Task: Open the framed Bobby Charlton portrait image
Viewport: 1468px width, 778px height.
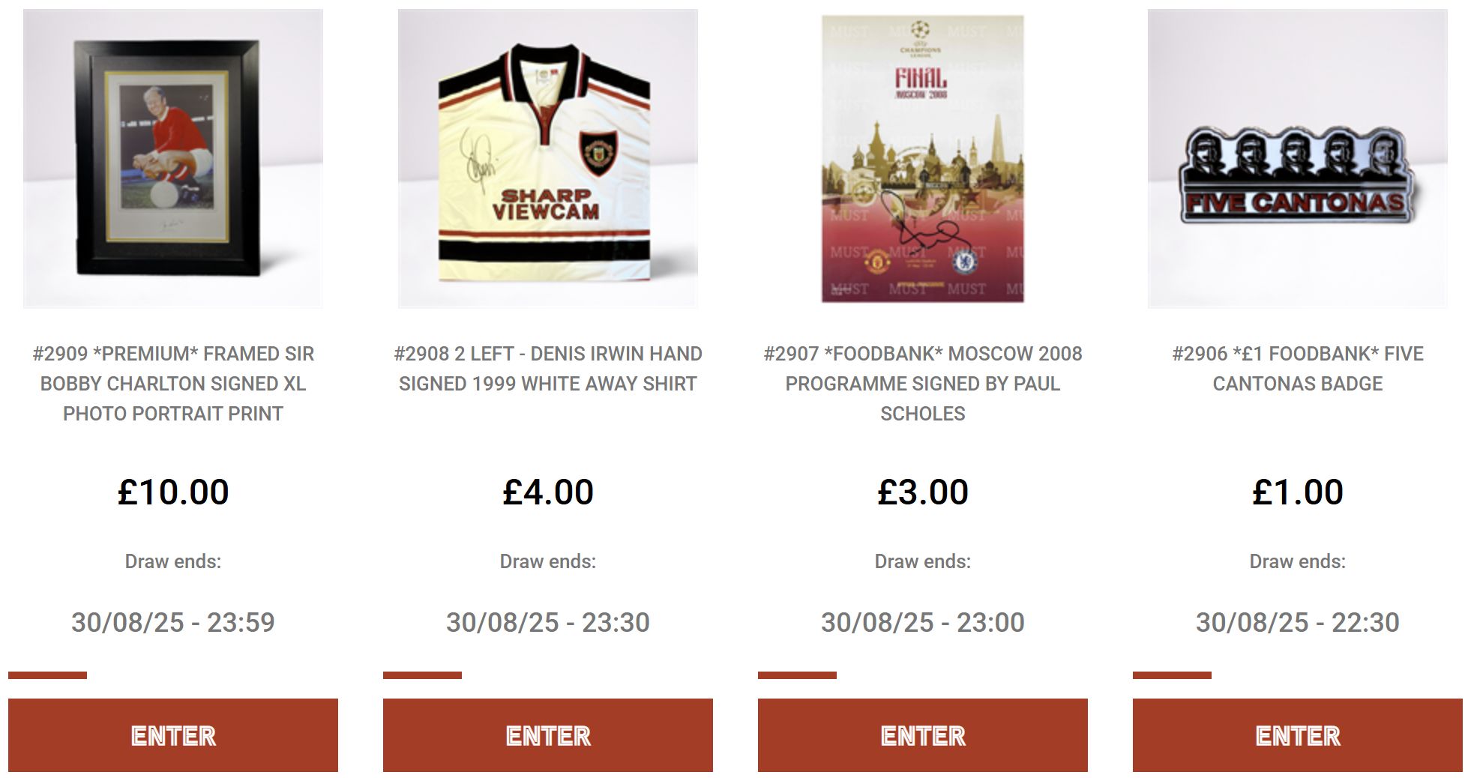Action: tap(173, 158)
